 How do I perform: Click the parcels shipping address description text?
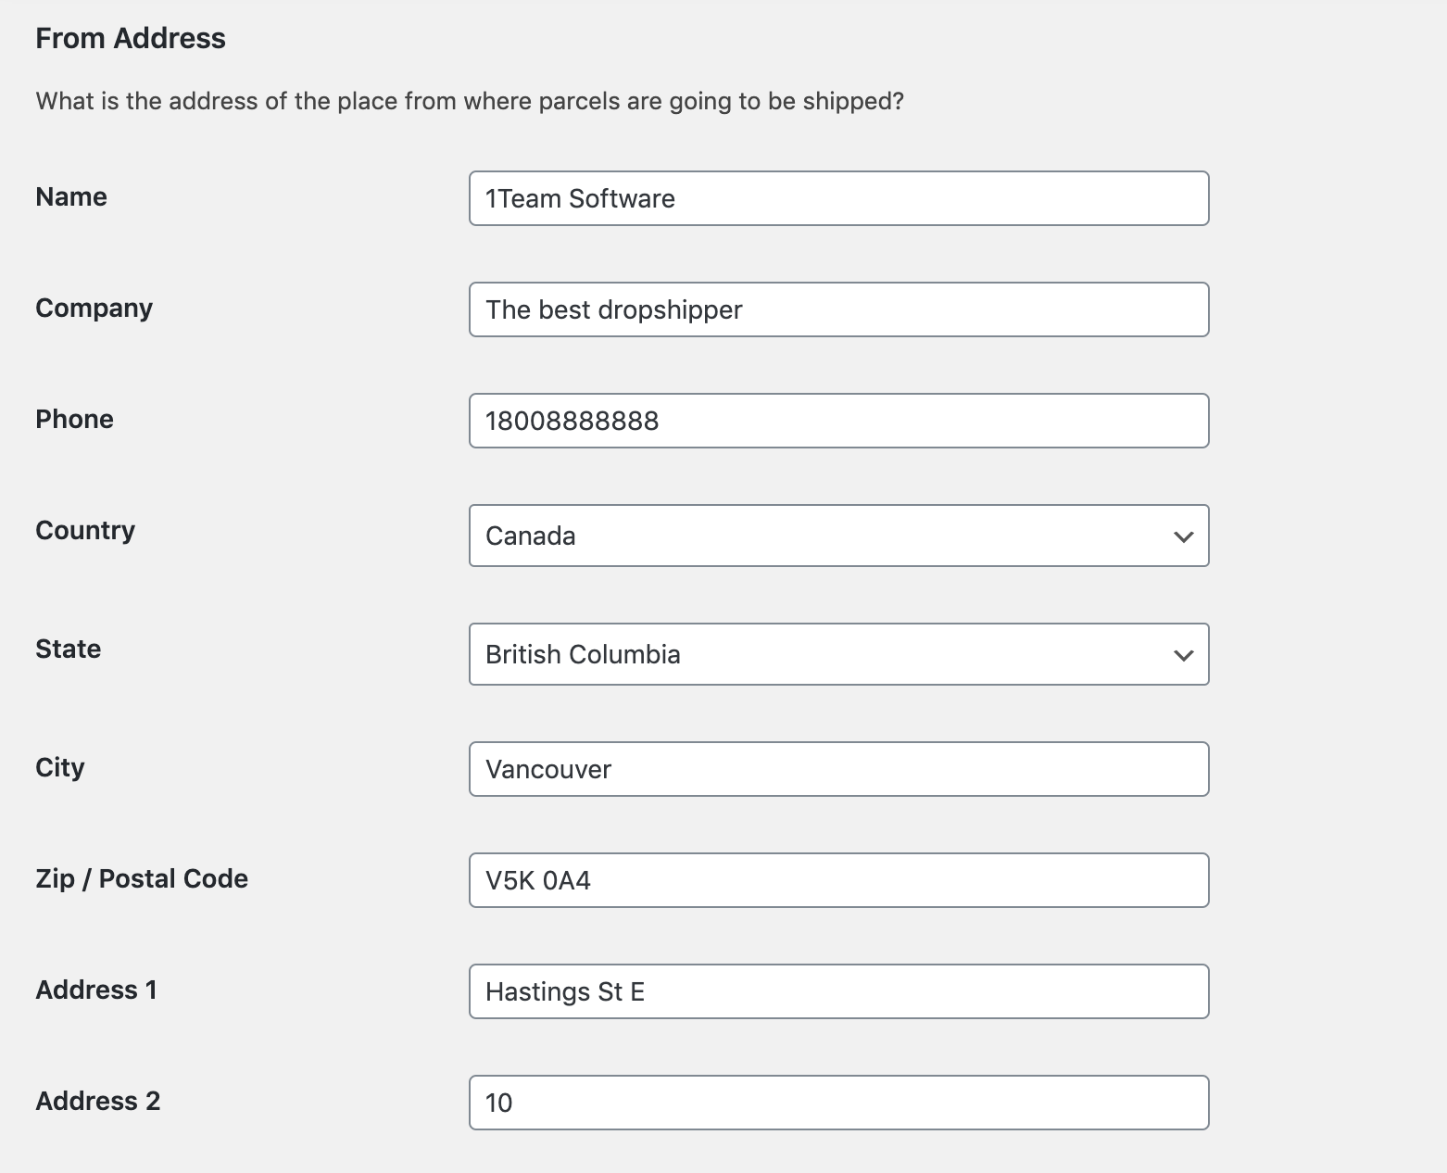(470, 101)
